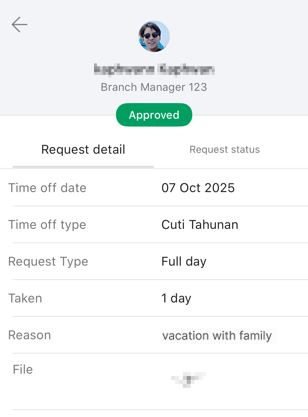Click the Branch Manager 123 job title
Image resolution: width=308 pixels, height=417 pixels.
pyautogui.click(x=154, y=87)
